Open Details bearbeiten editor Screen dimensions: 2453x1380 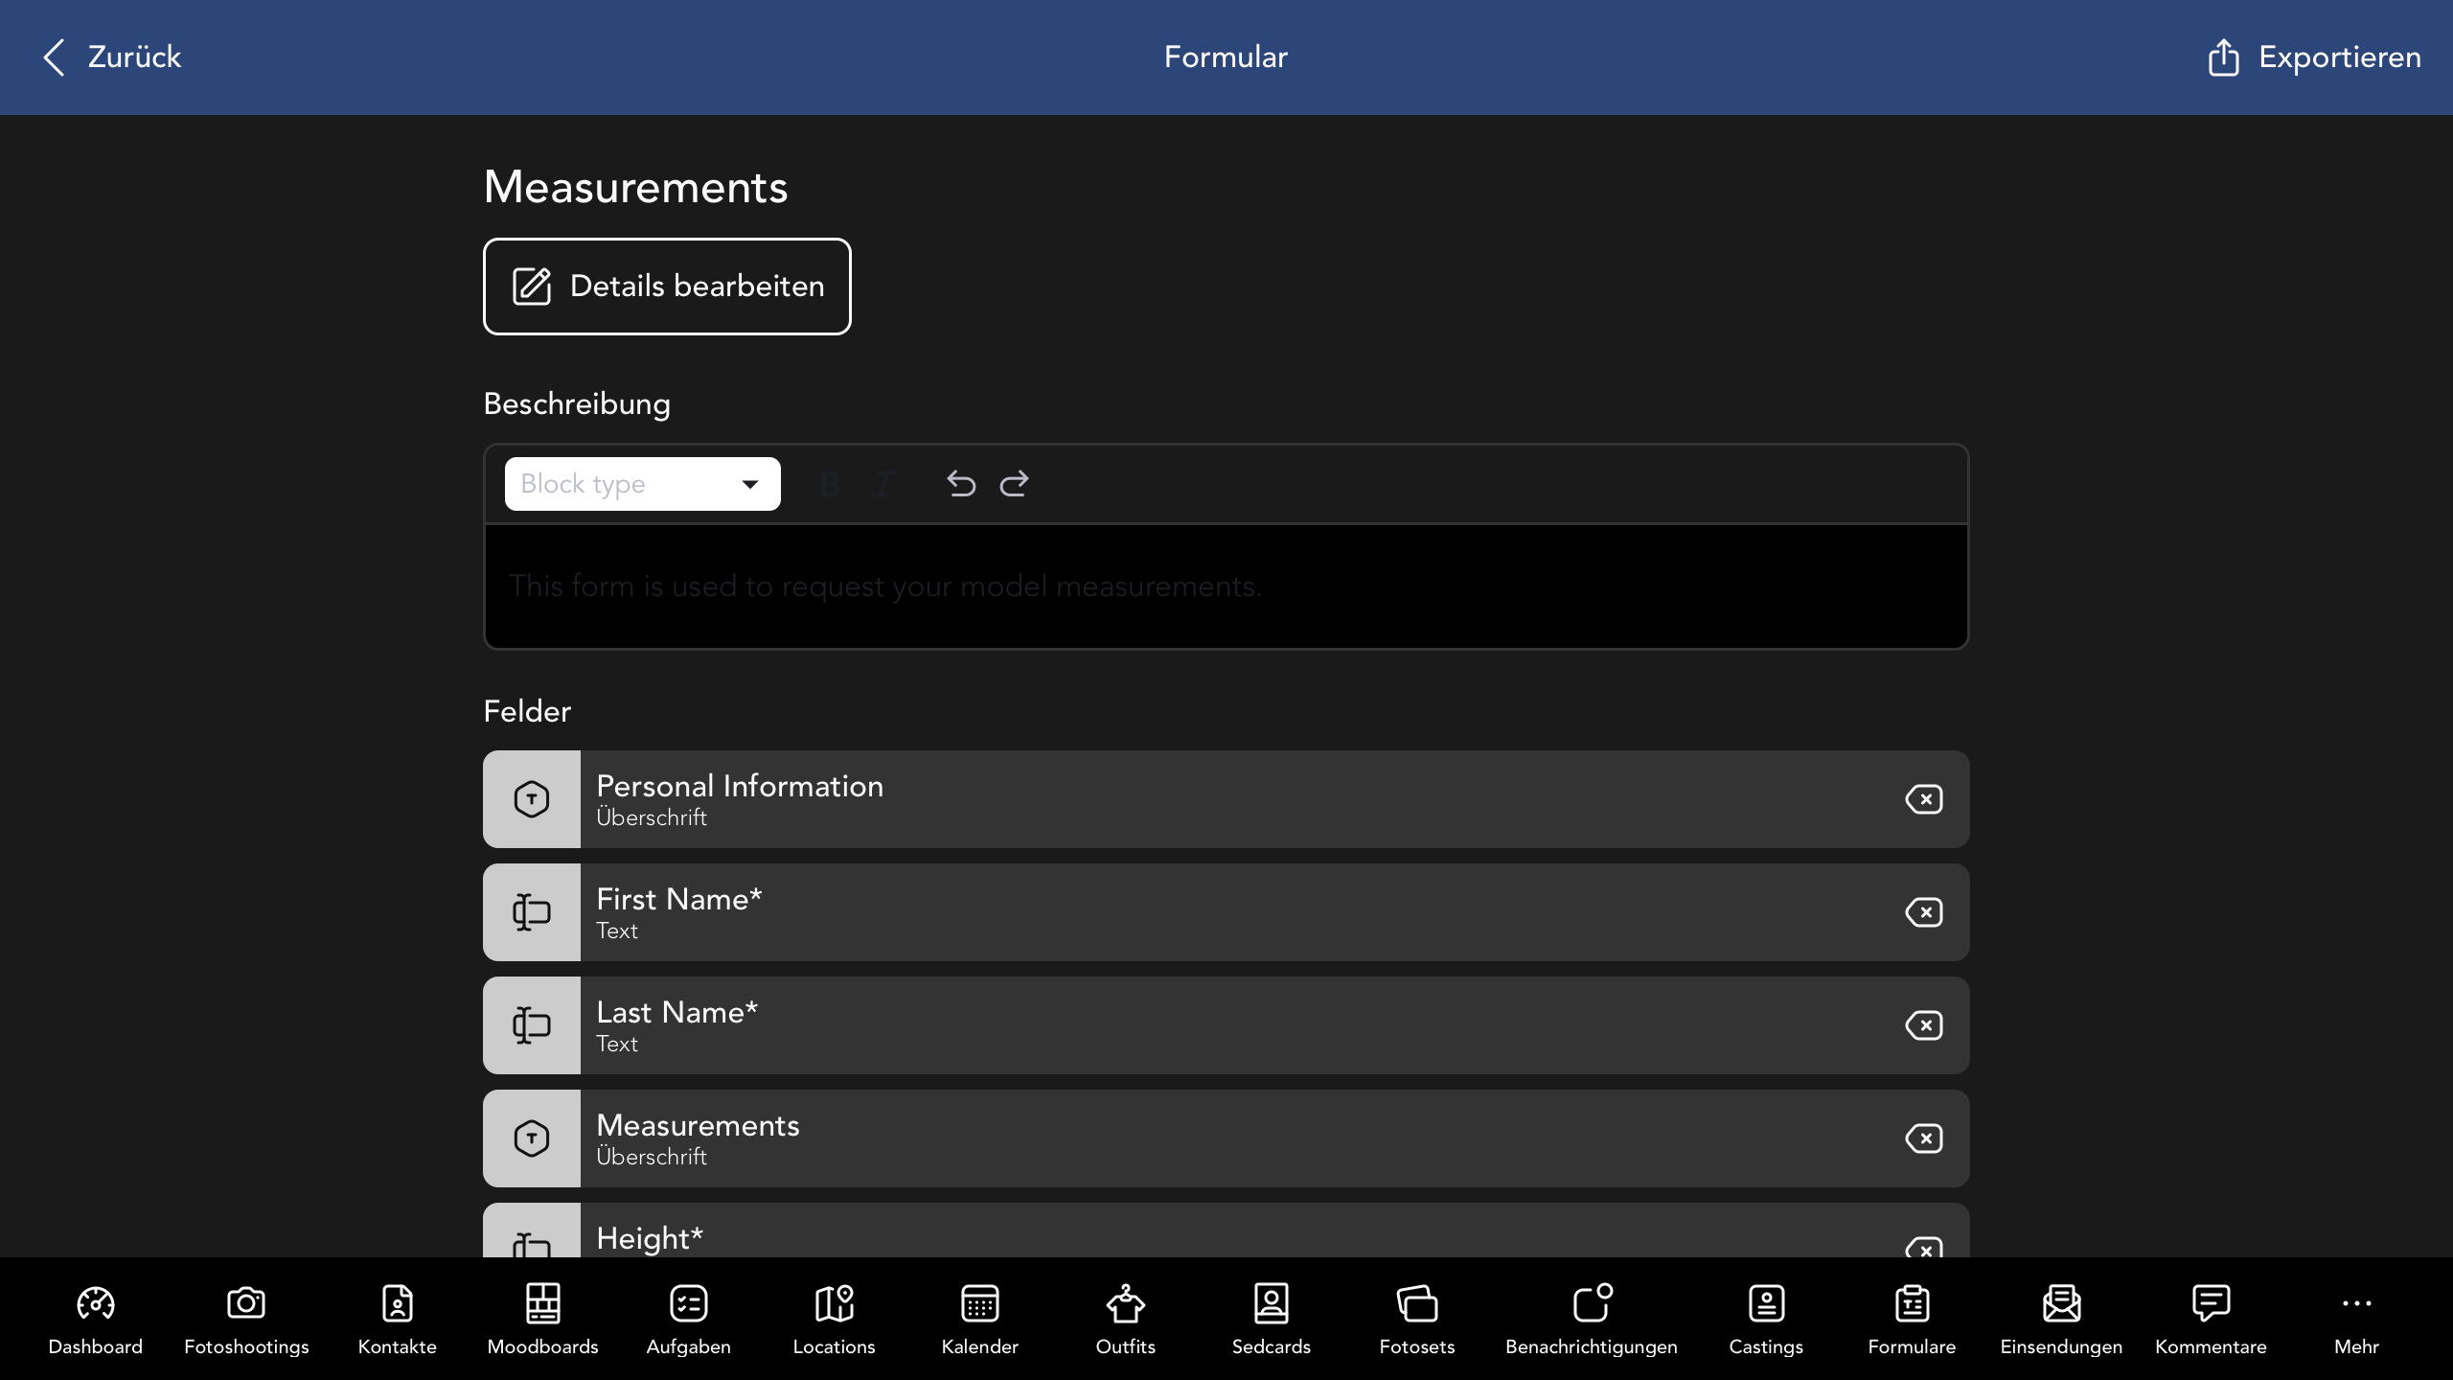point(667,287)
